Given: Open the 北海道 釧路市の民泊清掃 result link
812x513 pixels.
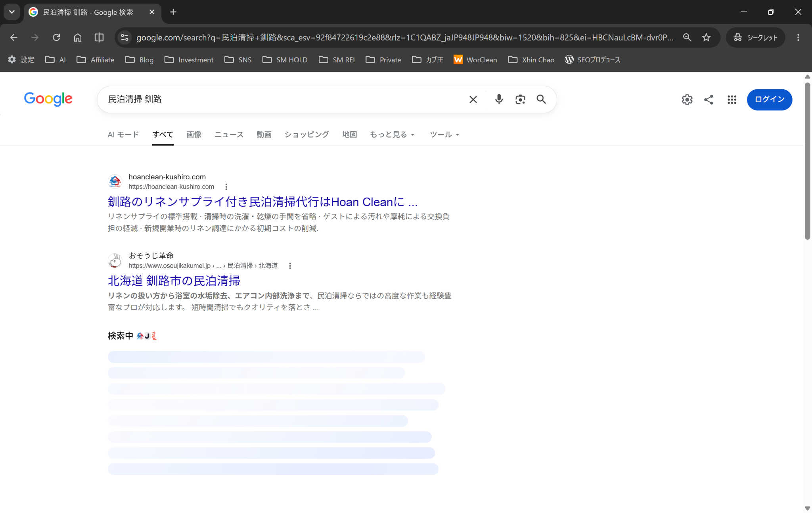Looking at the screenshot, I should (174, 281).
